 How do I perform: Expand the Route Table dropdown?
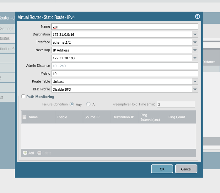click(x=195, y=82)
